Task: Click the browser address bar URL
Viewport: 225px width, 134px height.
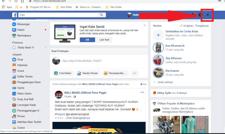Action: 50,1
